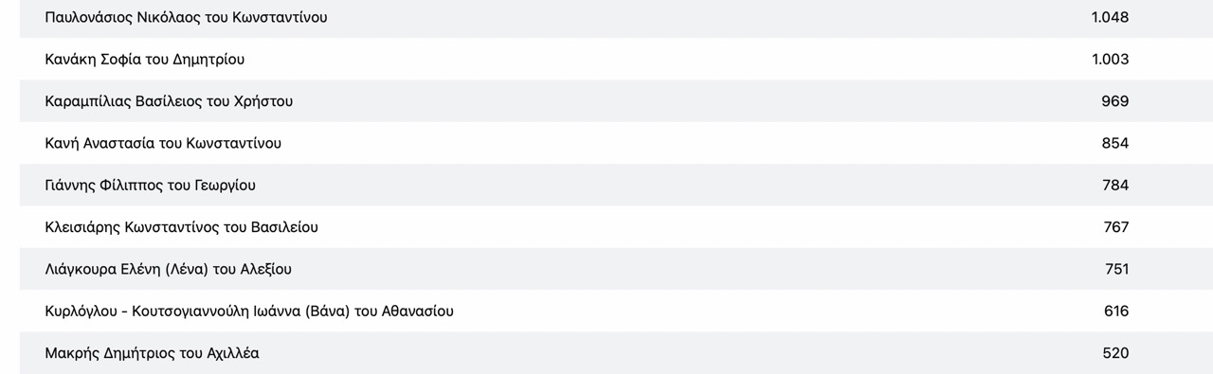Viewport: 1213px width, 374px height.
Task: Select the vote total 751
Action: [x=1116, y=269]
